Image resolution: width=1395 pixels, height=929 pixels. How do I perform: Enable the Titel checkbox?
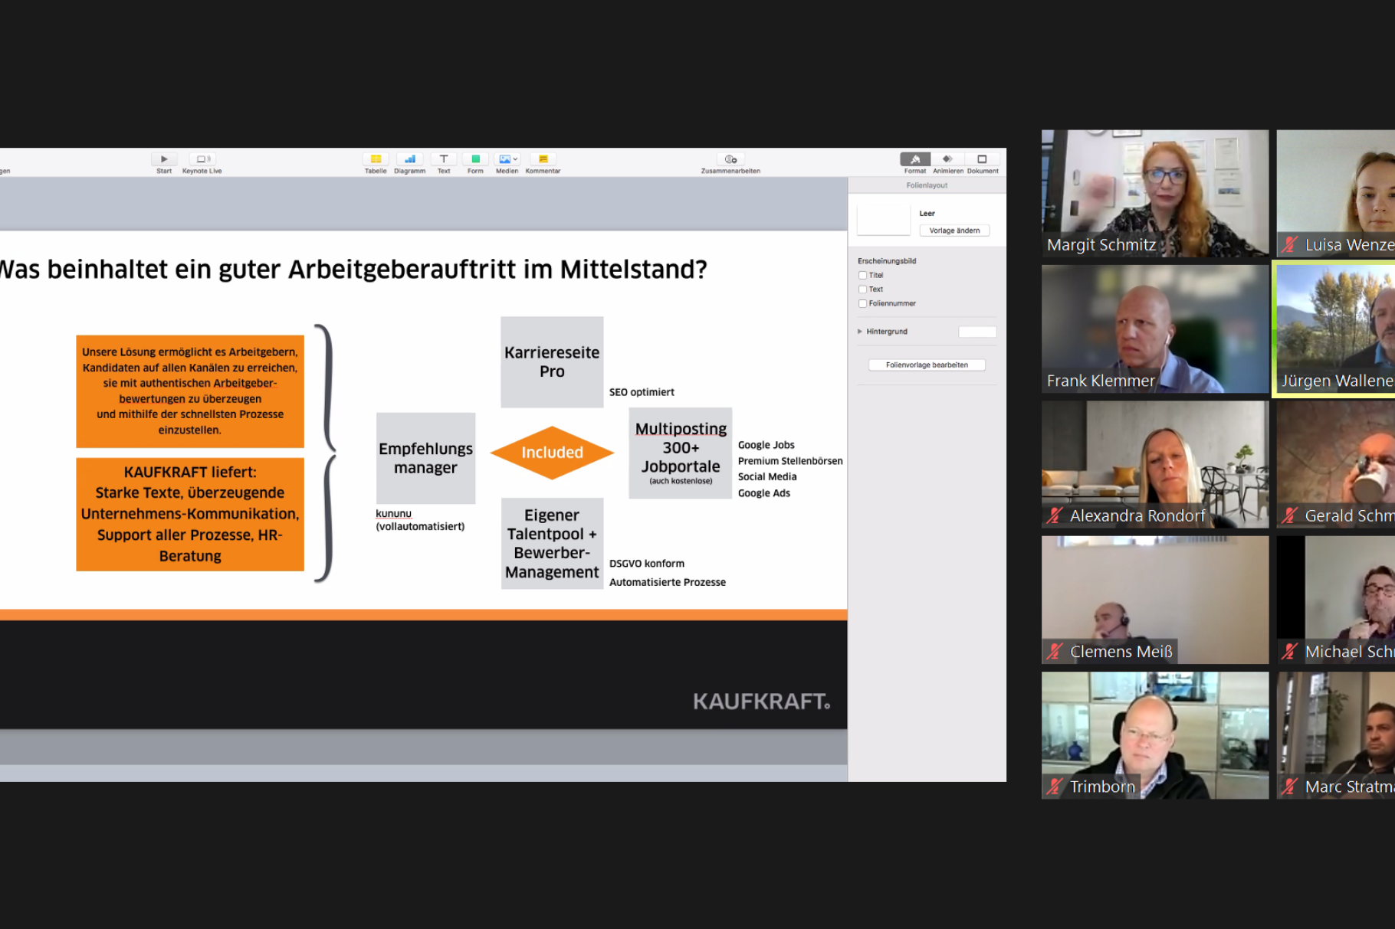(x=862, y=276)
